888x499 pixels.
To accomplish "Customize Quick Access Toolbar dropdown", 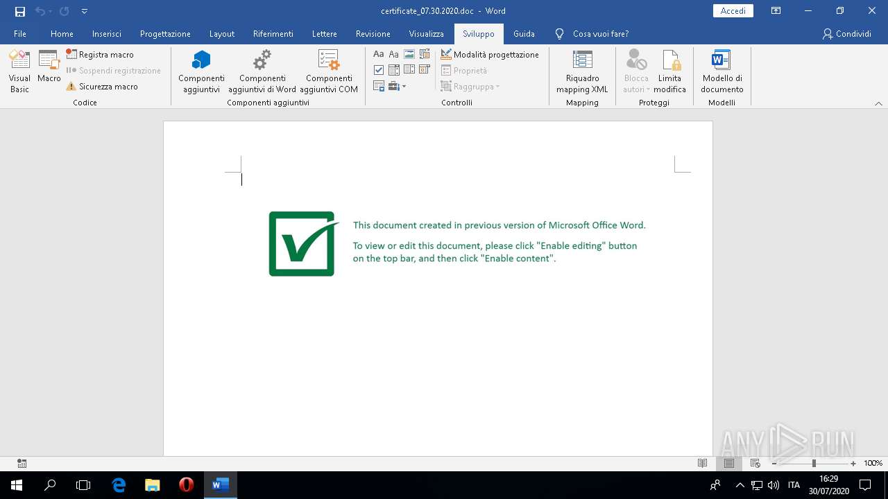I will click(85, 11).
